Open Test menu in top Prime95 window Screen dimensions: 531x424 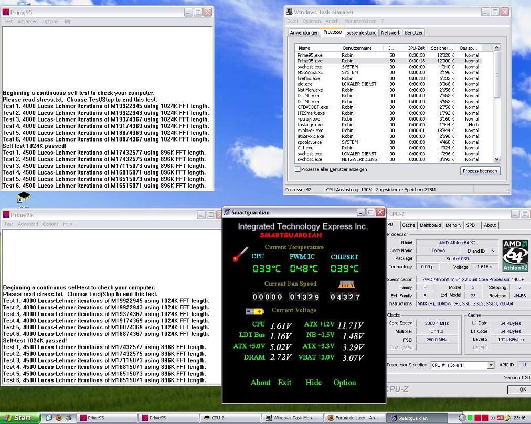click(8, 21)
